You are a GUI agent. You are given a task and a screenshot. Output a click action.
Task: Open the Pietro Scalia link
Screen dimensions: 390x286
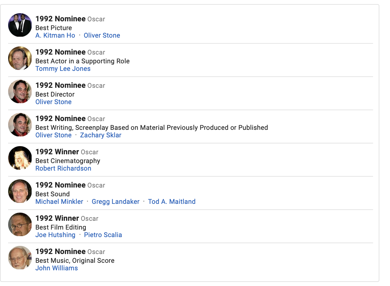[103, 235]
